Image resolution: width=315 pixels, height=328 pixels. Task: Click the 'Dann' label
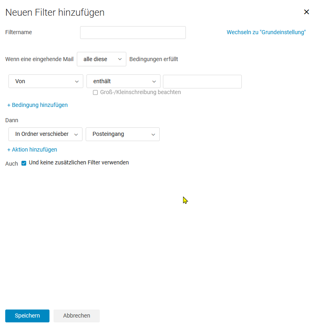[12, 120]
